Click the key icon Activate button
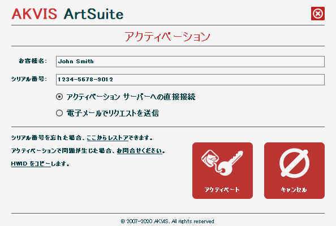 [x=222, y=171]
